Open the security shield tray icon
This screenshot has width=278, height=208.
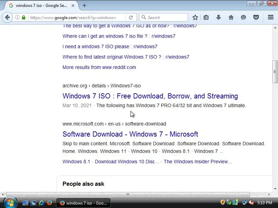222,202
